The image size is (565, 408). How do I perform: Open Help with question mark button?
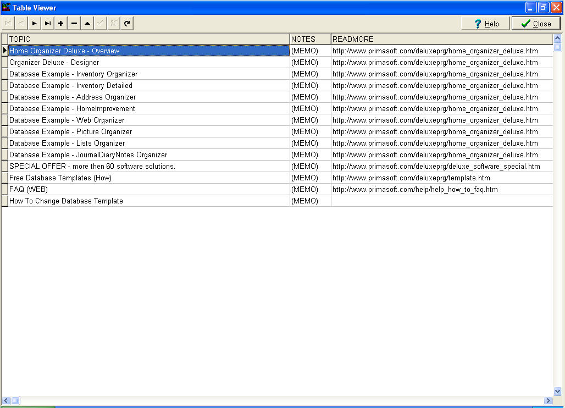486,24
